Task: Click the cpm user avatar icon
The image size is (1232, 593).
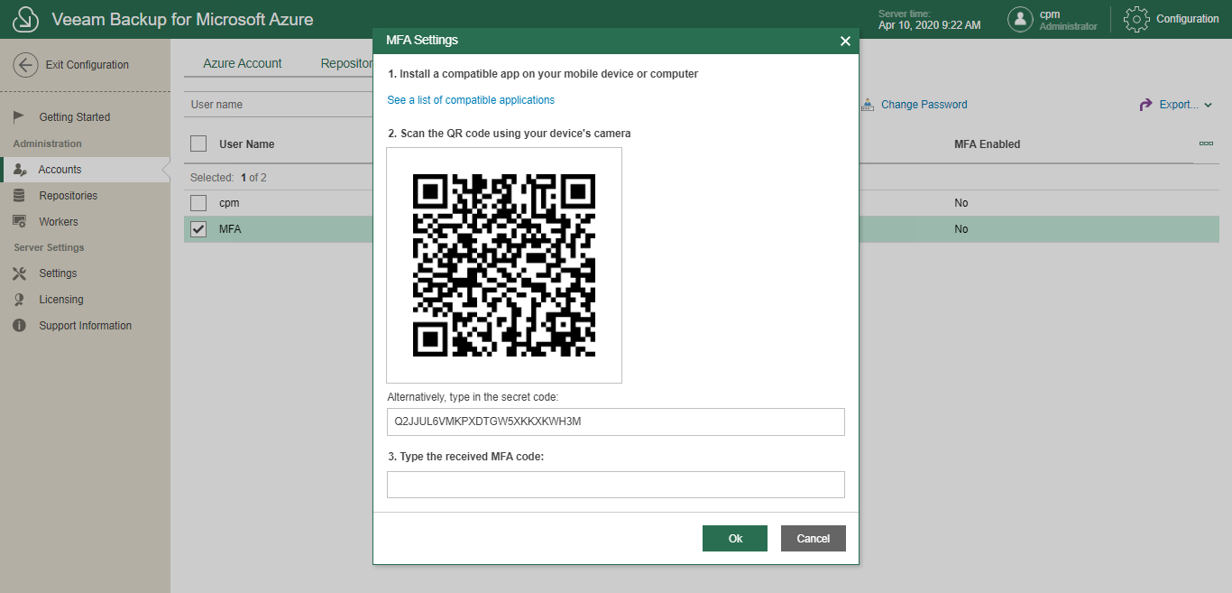Action: [1020, 19]
